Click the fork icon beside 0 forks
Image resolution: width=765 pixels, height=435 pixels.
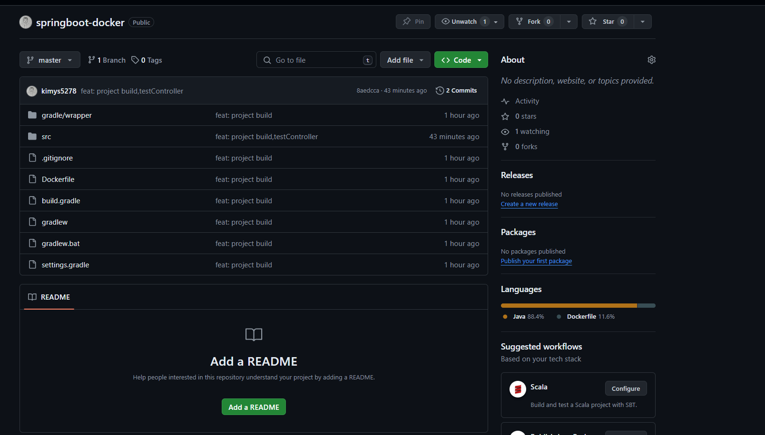coord(505,147)
